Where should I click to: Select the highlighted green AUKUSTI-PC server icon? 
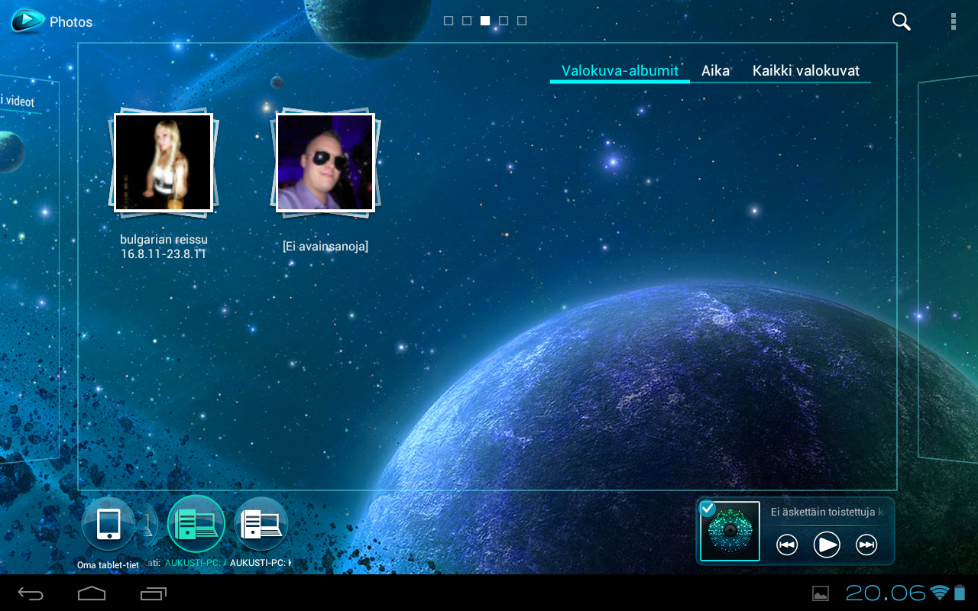pos(196,523)
